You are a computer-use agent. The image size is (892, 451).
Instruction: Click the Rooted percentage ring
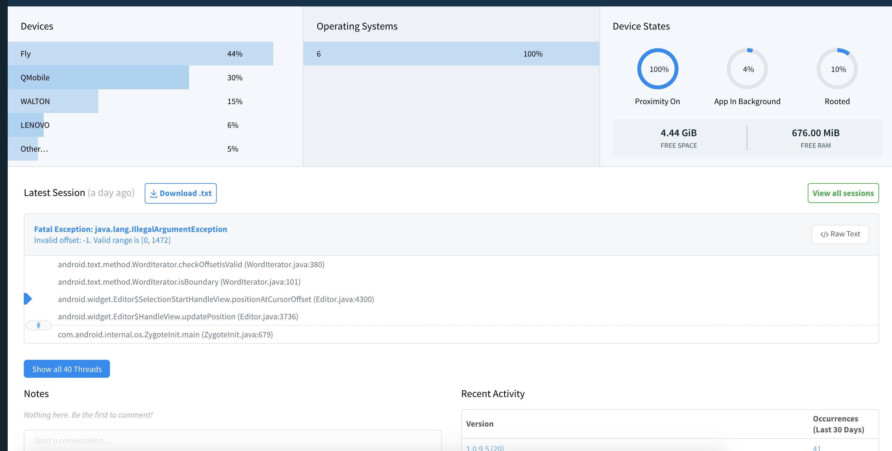pyautogui.click(x=837, y=68)
